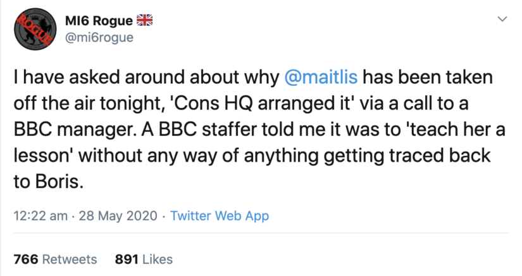Open the MI6 Rogue display name
This screenshot has height=276, width=522.
(x=99, y=21)
